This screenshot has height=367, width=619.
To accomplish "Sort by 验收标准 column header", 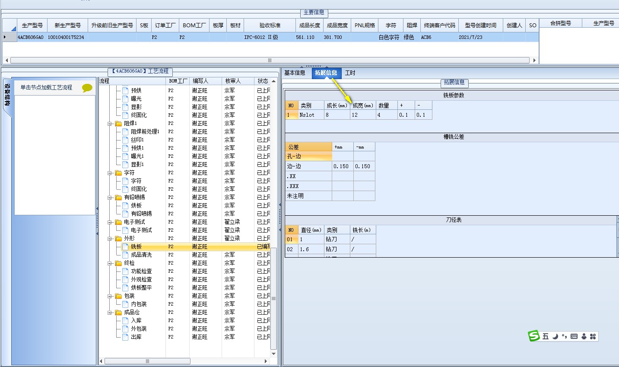I will pyautogui.click(x=270, y=26).
